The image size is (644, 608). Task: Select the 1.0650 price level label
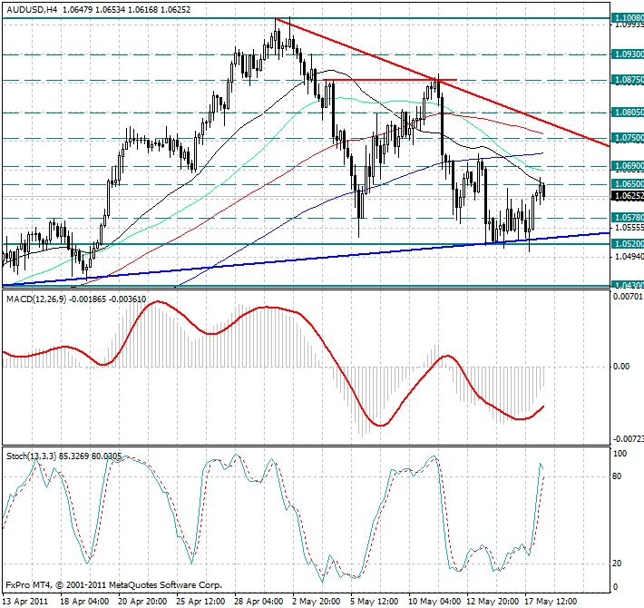pos(628,183)
